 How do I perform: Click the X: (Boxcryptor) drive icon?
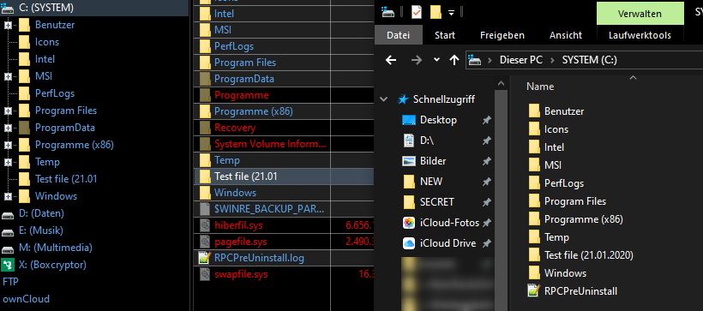click(8, 265)
